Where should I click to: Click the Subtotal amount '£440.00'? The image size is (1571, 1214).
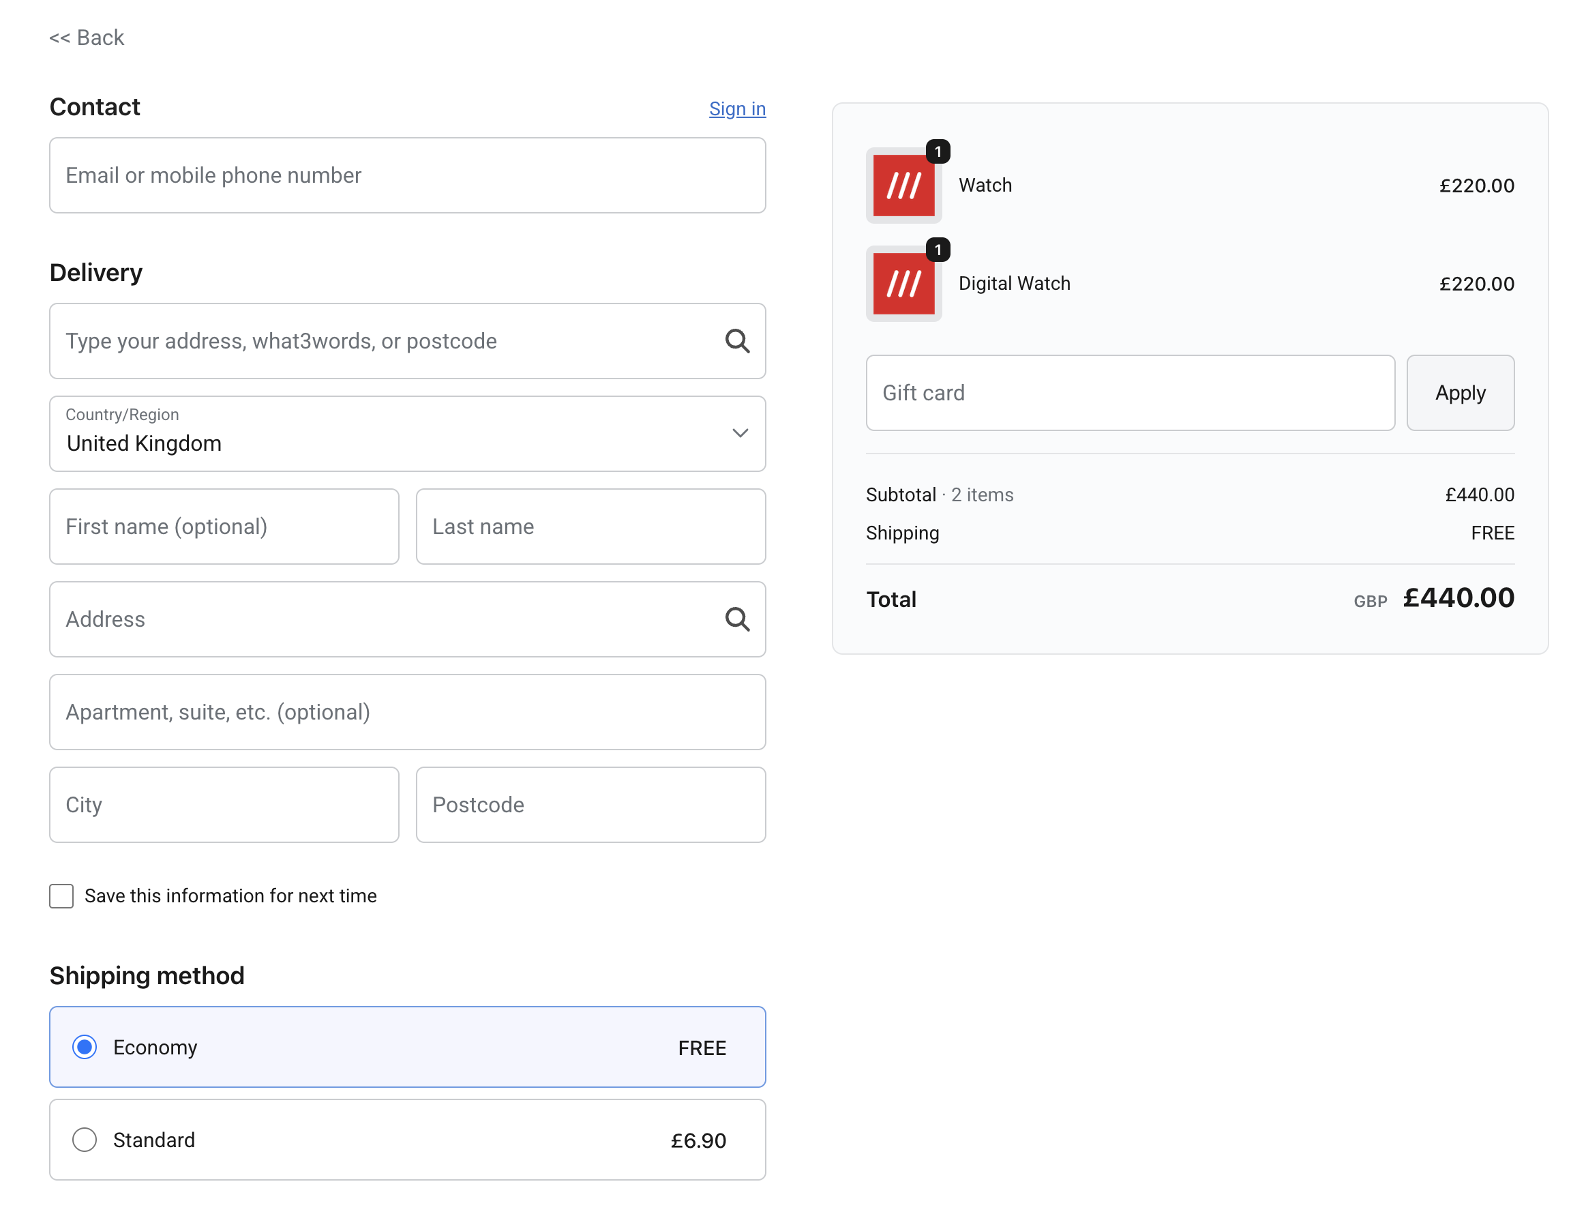(1480, 495)
